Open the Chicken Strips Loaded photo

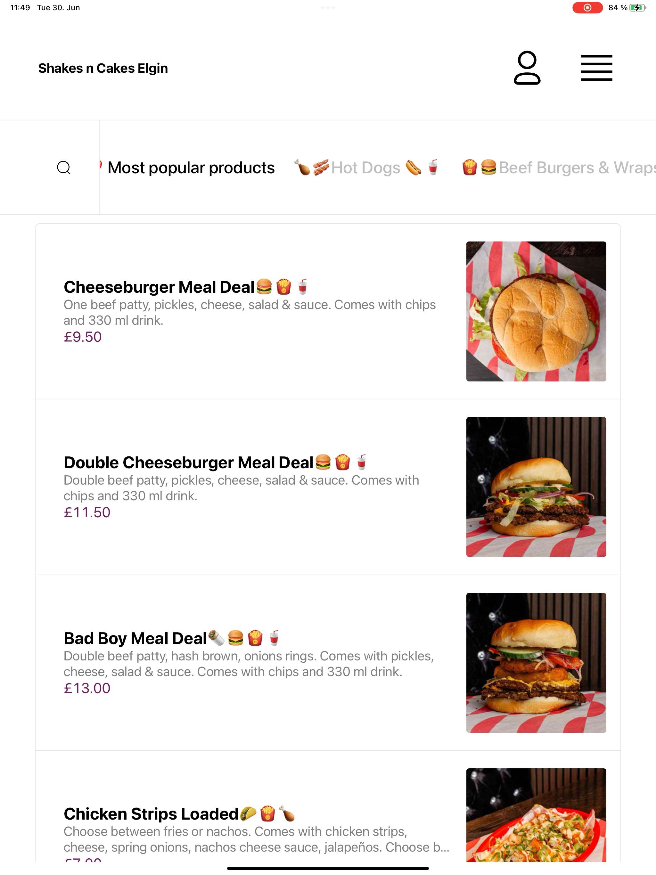point(536,815)
